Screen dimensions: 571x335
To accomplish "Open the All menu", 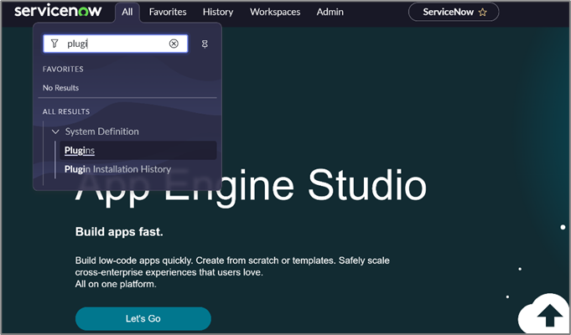I will [x=127, y=13].
